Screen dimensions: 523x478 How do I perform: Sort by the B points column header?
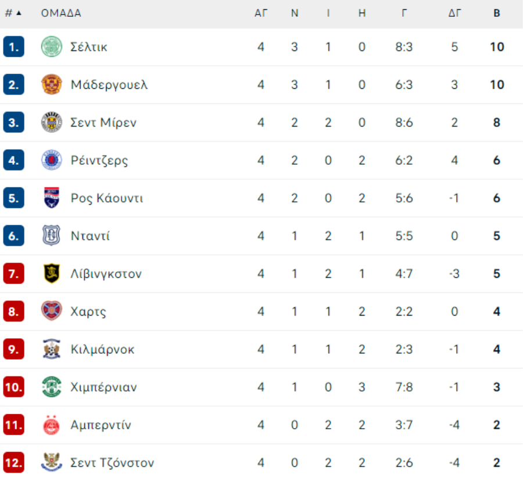point(497,13)
